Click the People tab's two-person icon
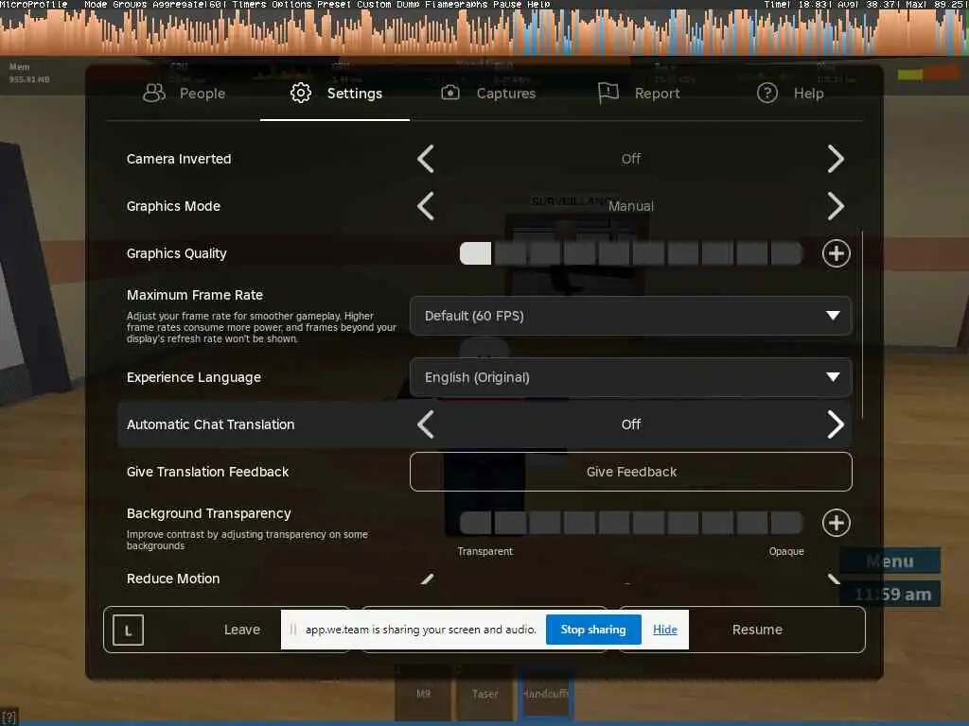 154,94
